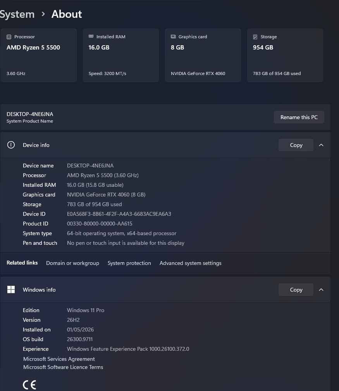Screen dimensions: 339x391
Task: Click the CE mark icon
Action: [29, 385]
